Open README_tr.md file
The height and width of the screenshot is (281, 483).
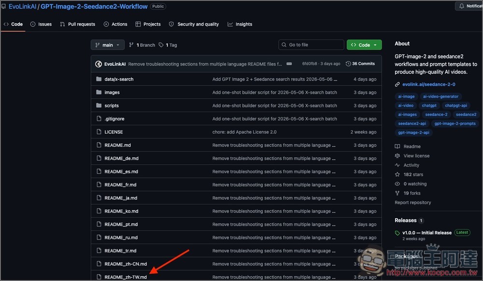[120, 251]
